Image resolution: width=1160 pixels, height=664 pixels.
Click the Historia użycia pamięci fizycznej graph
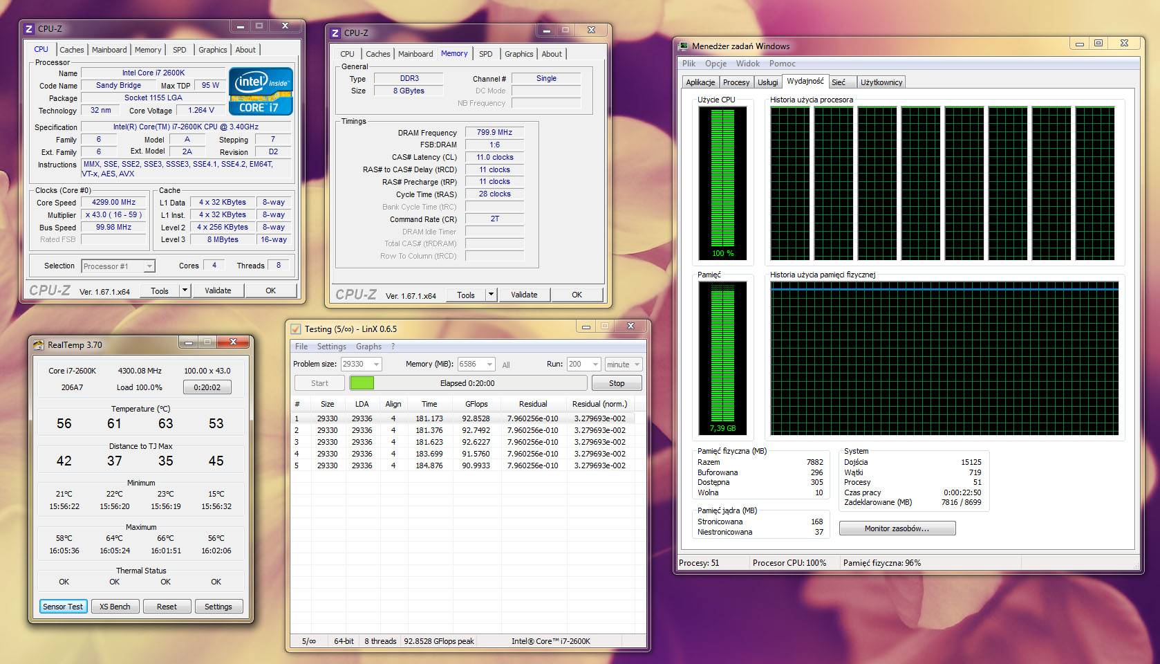(944, 358)
